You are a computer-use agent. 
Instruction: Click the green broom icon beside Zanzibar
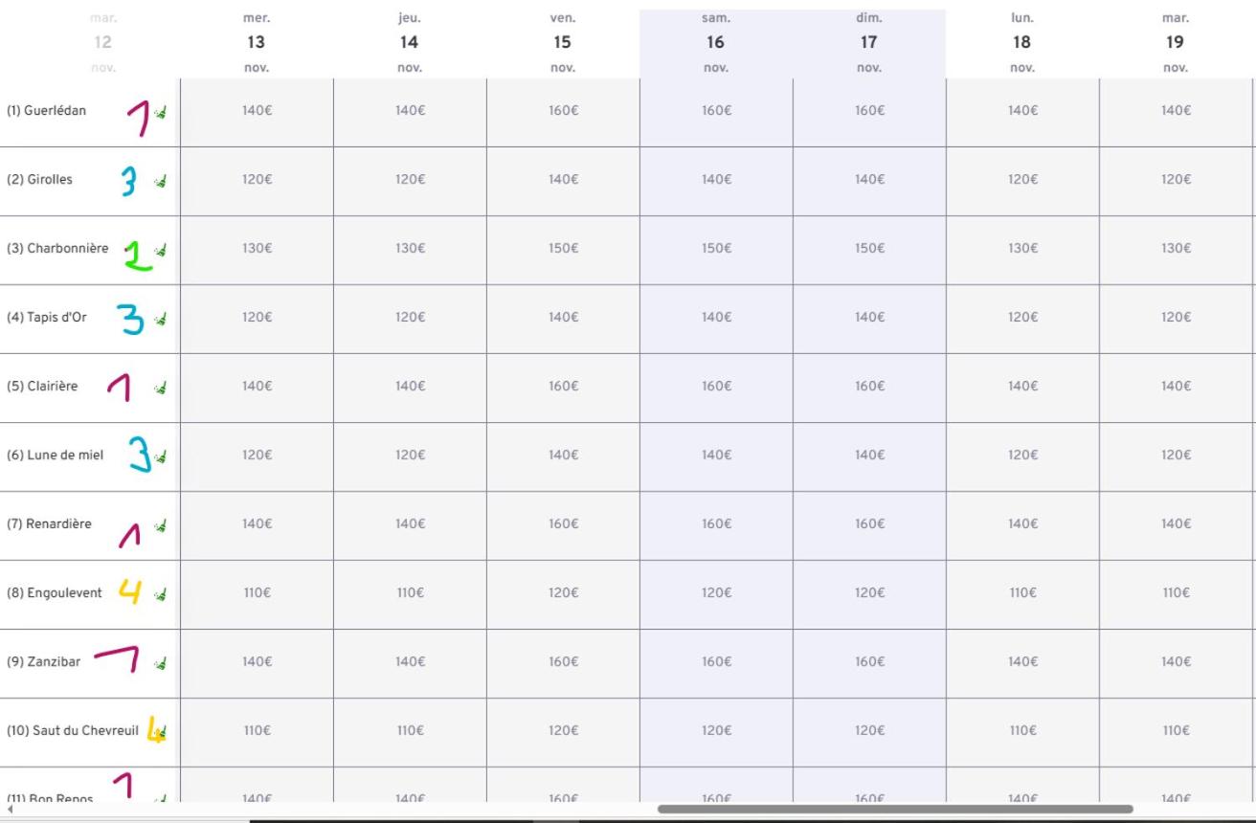pos(161,663)
